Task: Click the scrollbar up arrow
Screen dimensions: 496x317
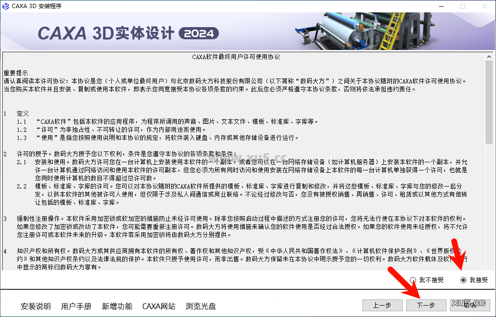Action: [489, 56]
